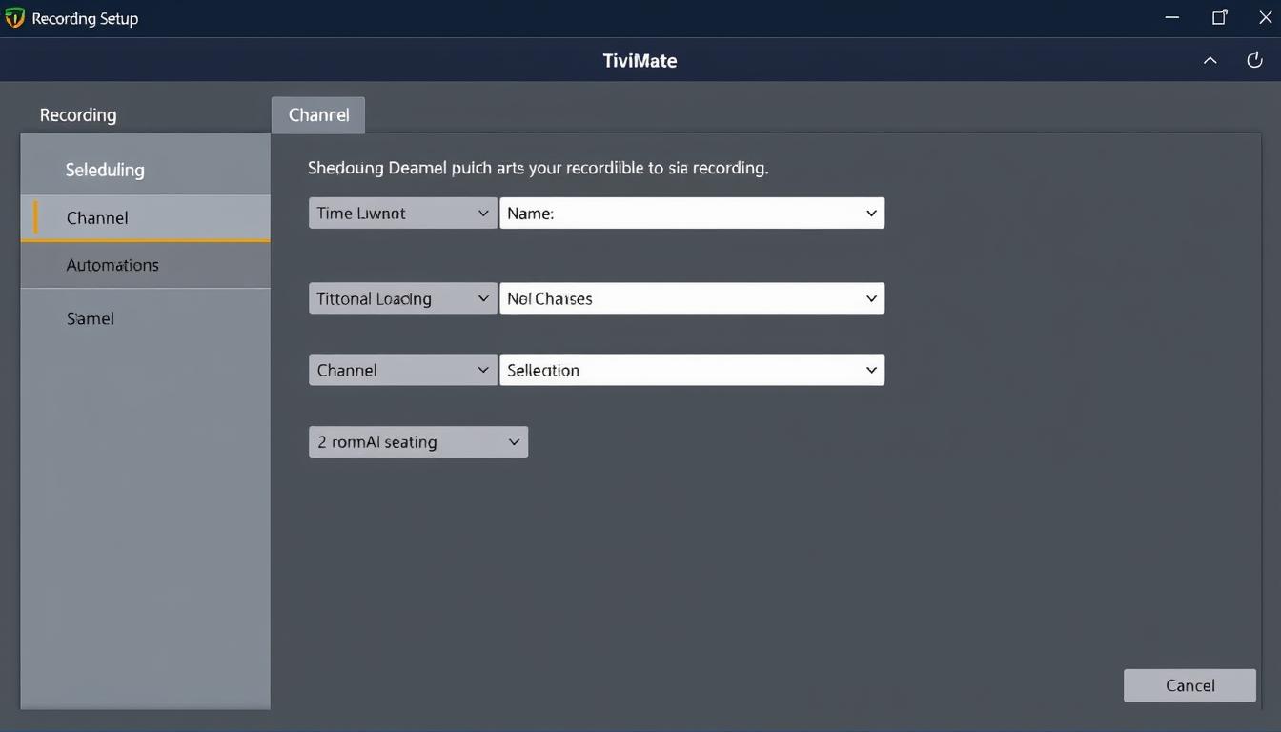This screenshot has height=732, width=1281.
Task: Open the Tittonal Loading dropdown
Action: 401,298
